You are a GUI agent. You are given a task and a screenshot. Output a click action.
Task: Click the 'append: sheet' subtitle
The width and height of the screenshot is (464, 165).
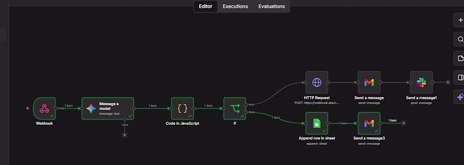(317, 144)
